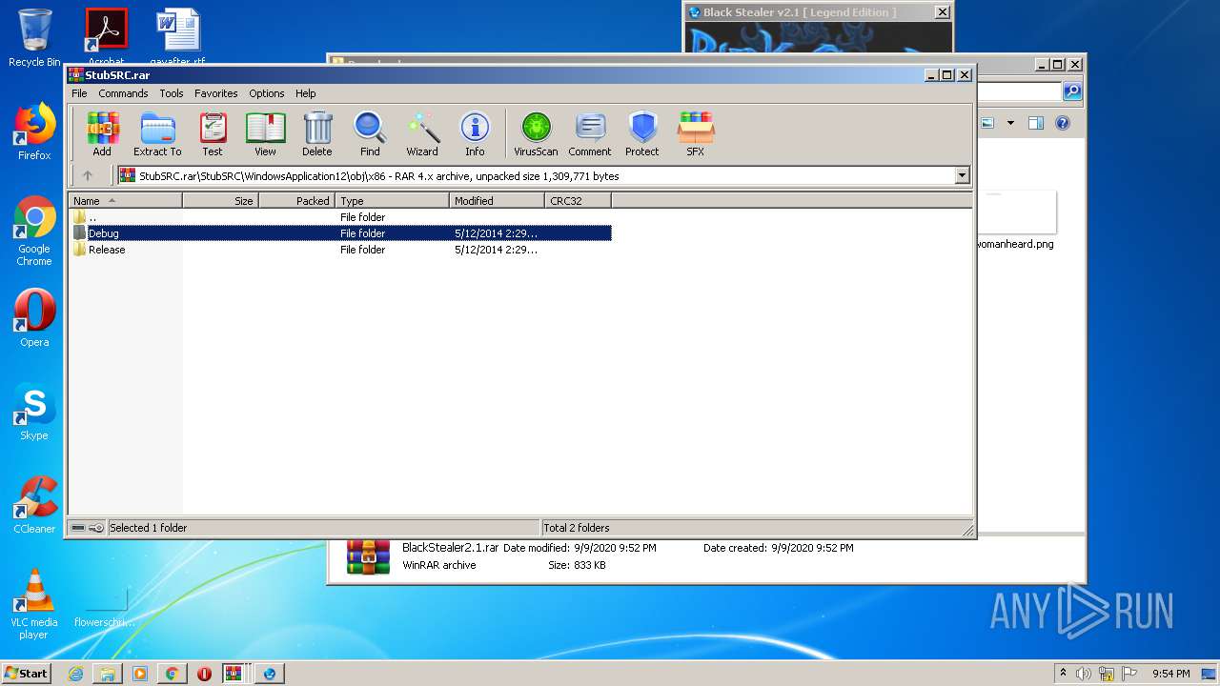Screen dimensions: 1220x686
Task: Launch Firefox desktop shortcut
Action: [34, 131]
